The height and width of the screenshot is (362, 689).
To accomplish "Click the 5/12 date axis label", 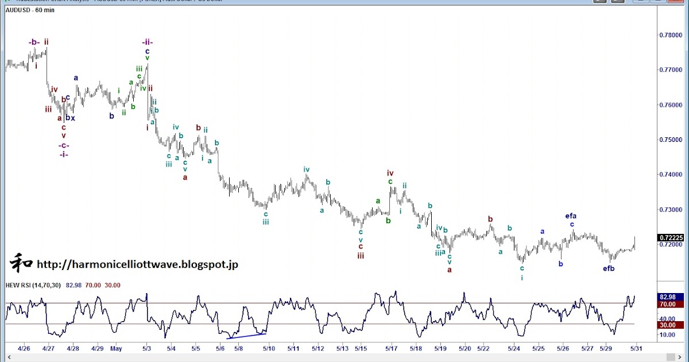I will point(318,348).
